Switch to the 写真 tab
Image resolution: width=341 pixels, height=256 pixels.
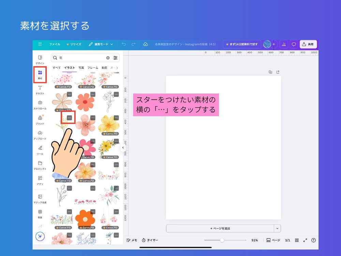81,68
